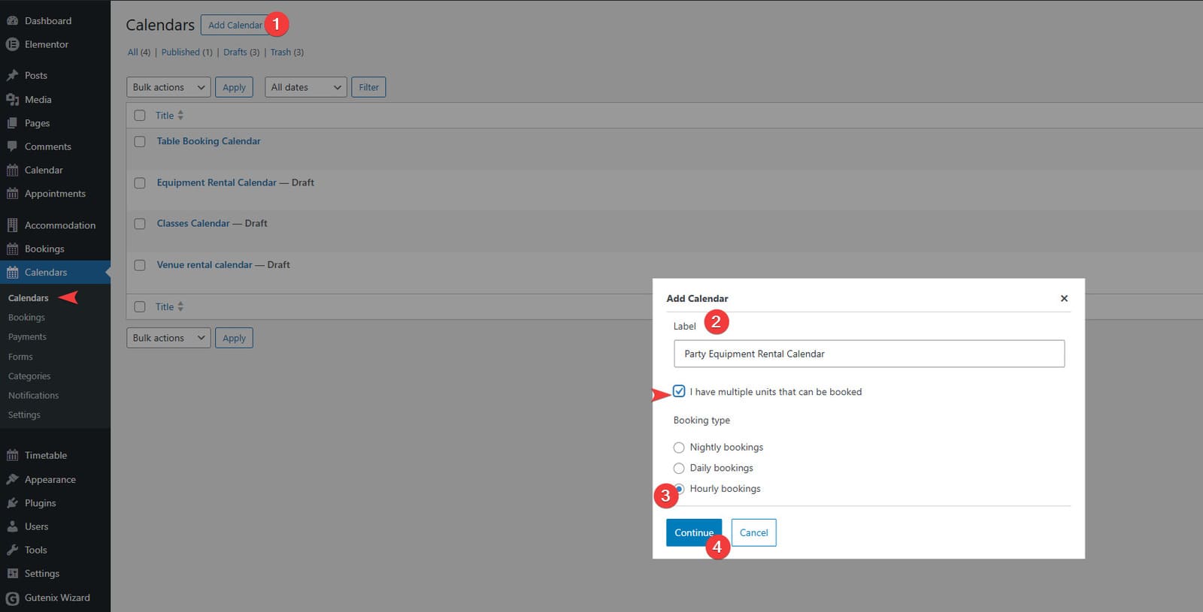Click the Appearance brush icon
1203x612 pixels.
pyautogui.click(x=12, y=479)
